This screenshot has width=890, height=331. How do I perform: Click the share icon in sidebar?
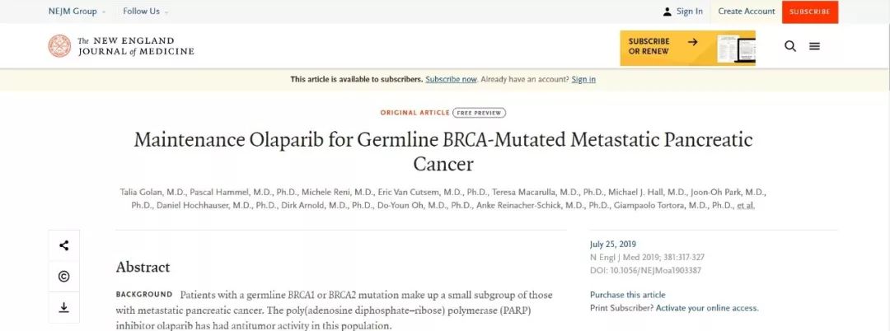[63, 245]
